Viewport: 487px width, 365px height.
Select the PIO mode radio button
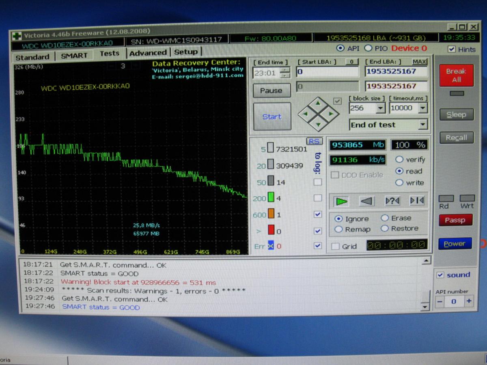click(x=368, y=48)
